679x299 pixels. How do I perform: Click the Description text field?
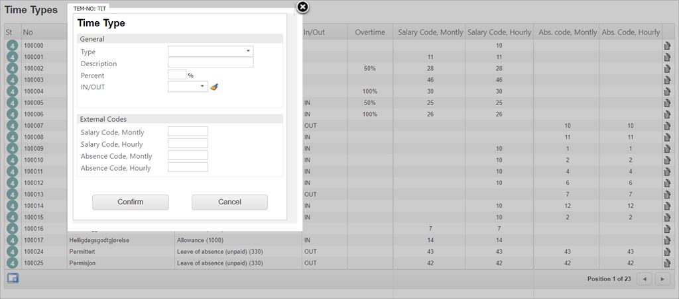tap(210, 63)
